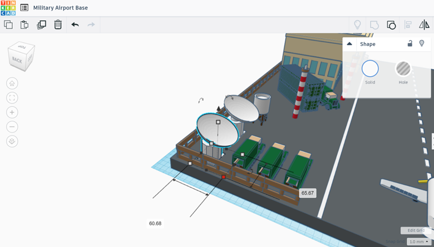Edit the 65.67 dimension value
434x247 pixels.
point(308,193)
